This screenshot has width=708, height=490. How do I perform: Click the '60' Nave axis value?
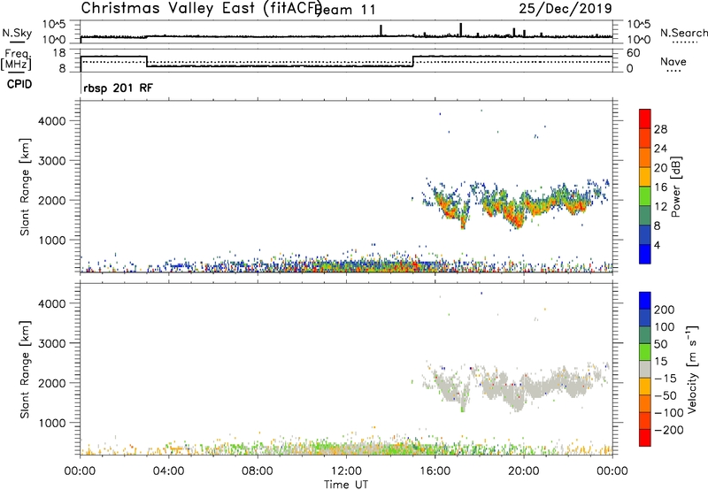click(x=634, y=53)
